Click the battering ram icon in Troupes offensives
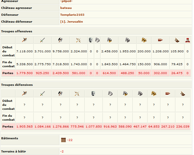Image resolution: width=194 pixels, height=155 pixels. pos(160,40)
